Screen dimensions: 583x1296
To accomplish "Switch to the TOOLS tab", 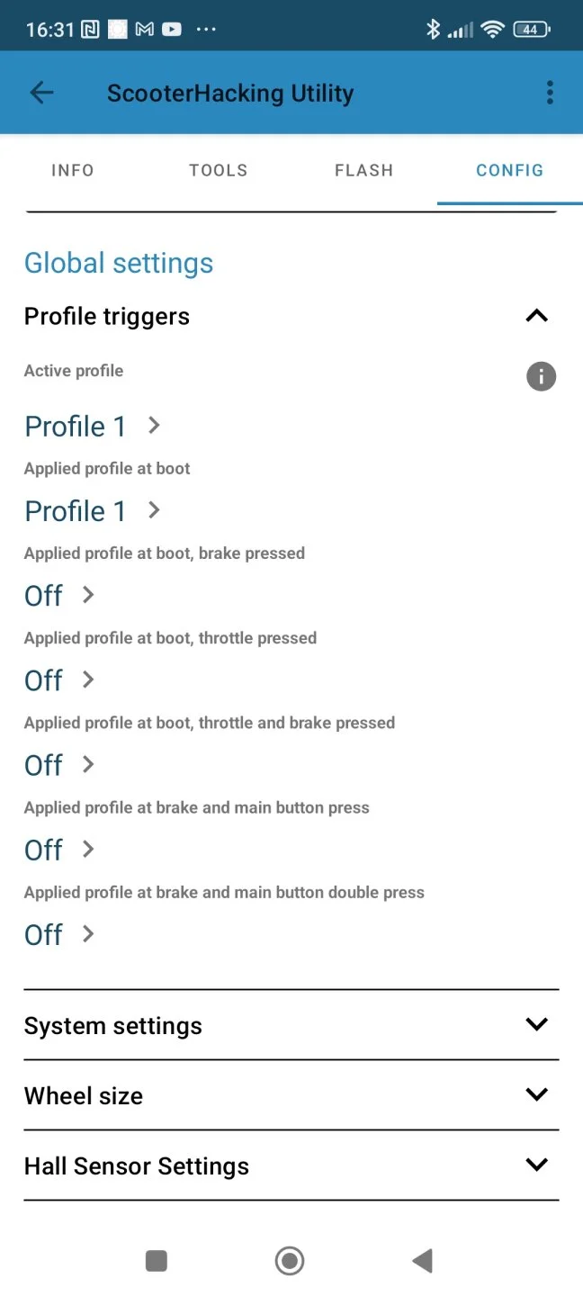I will coord(219,170).
